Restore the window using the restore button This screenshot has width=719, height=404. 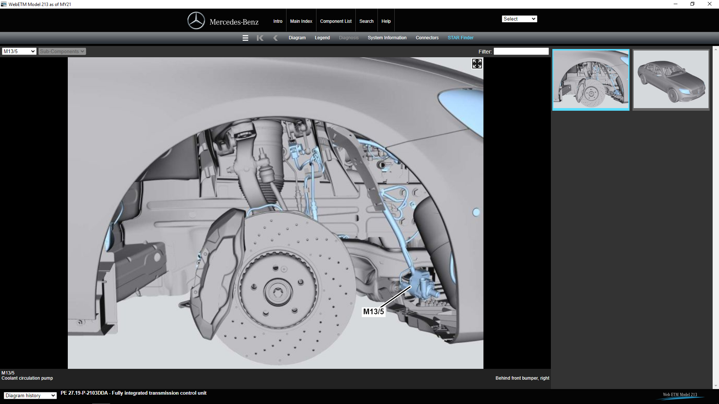[692, 4]
